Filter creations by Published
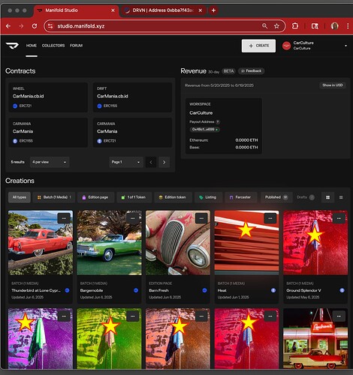 point(276,197)
